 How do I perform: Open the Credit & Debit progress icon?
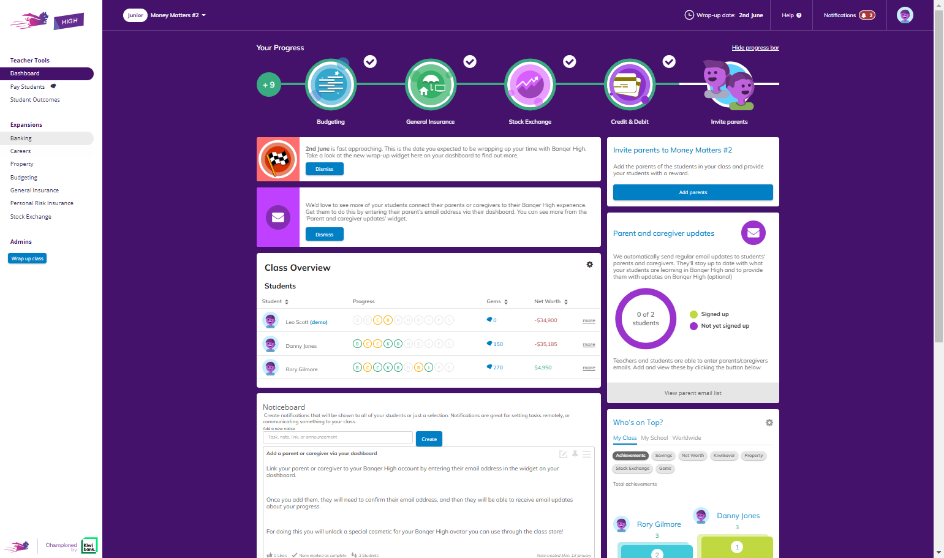coord(630,85)
